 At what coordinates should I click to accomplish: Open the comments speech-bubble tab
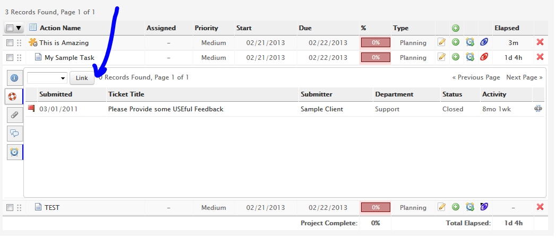14,133
